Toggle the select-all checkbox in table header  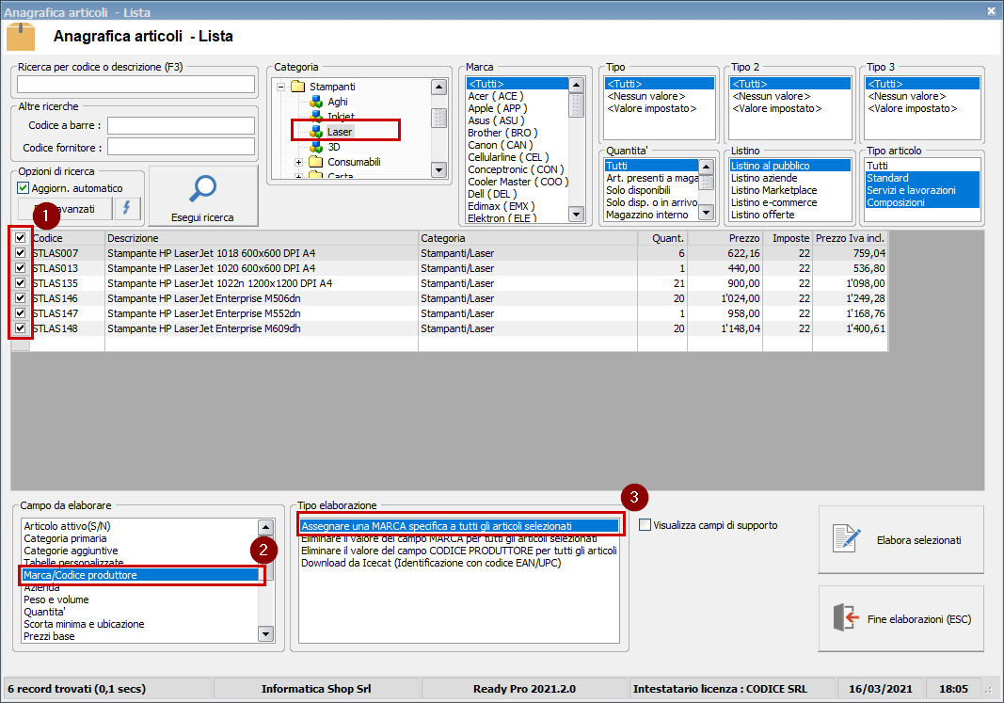click(x=21, y=237)
